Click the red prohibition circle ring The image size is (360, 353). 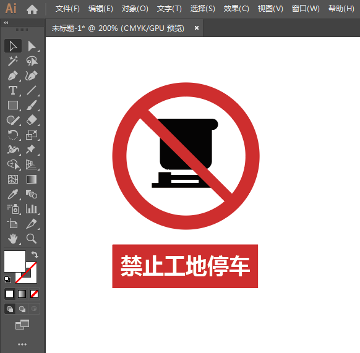coord(119,156)
